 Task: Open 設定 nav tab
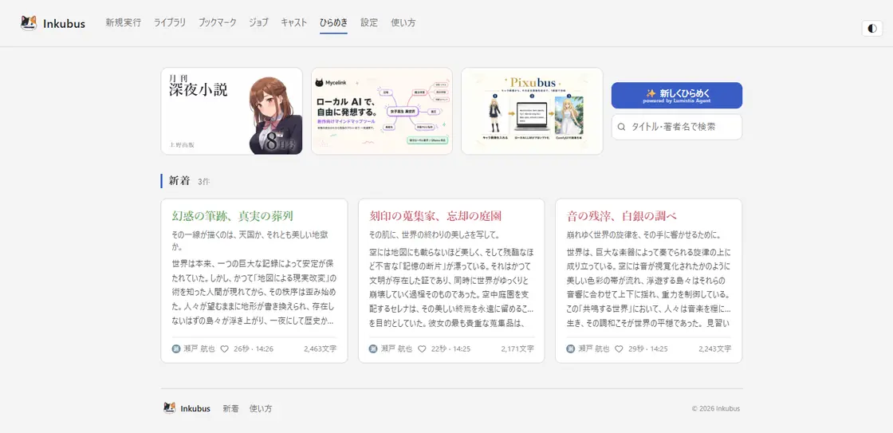point(369,23)
